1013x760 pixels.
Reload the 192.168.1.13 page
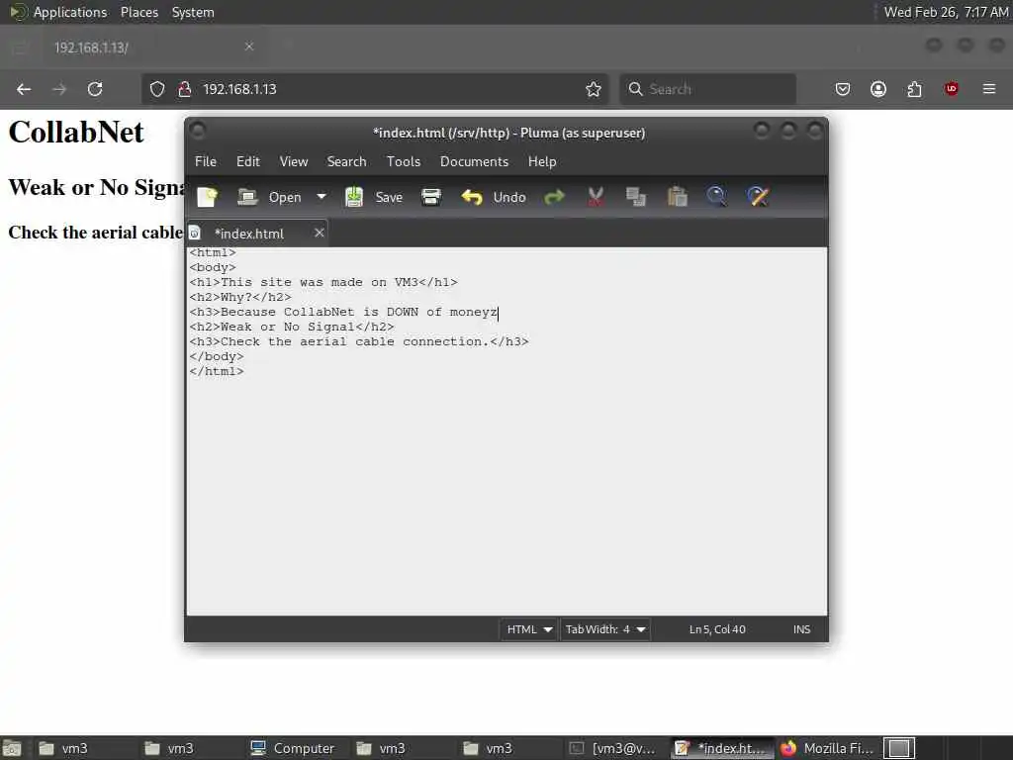(x=95, y=89)
